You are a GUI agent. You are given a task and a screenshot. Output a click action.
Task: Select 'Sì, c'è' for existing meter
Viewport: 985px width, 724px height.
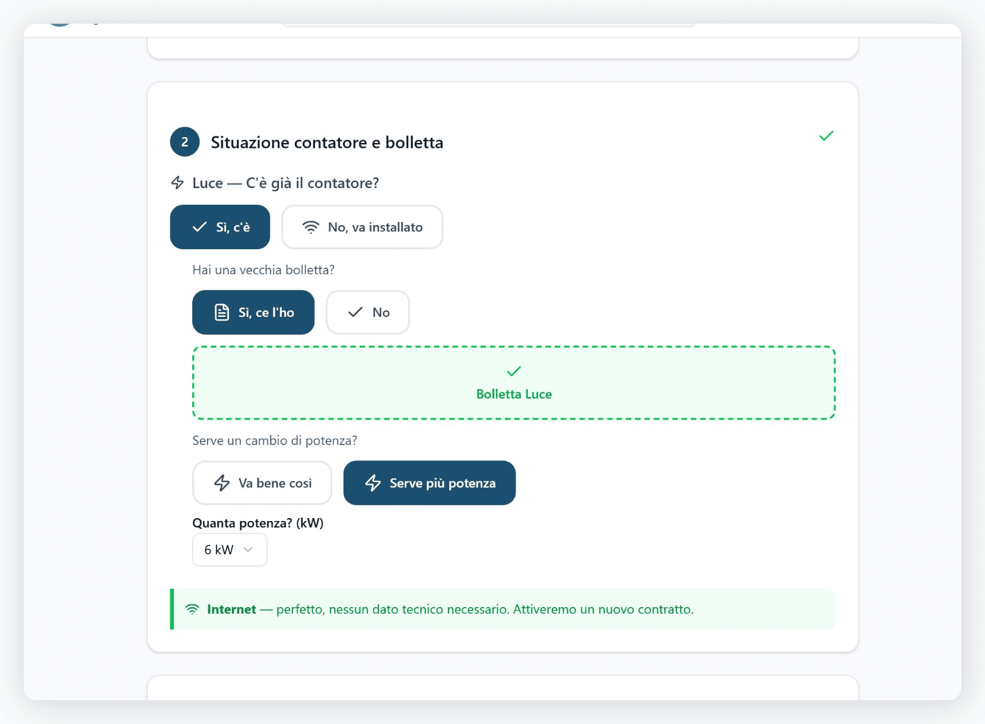[220, 227]
